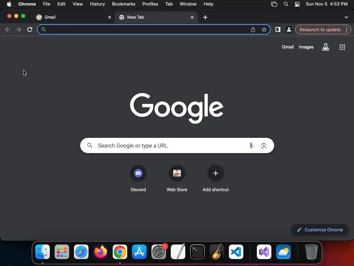Click the back navigation arrow
The image size is (354, 266).
[8, 29]
